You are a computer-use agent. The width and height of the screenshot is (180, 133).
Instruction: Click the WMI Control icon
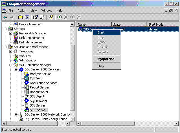pos(16,60)
